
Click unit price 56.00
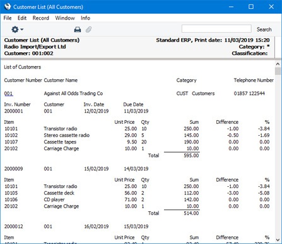point(131,193)
